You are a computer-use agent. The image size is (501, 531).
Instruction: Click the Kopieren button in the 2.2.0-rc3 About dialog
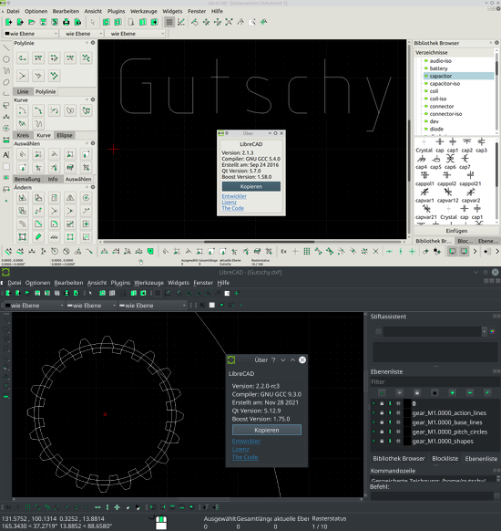(x=267, y=430)
